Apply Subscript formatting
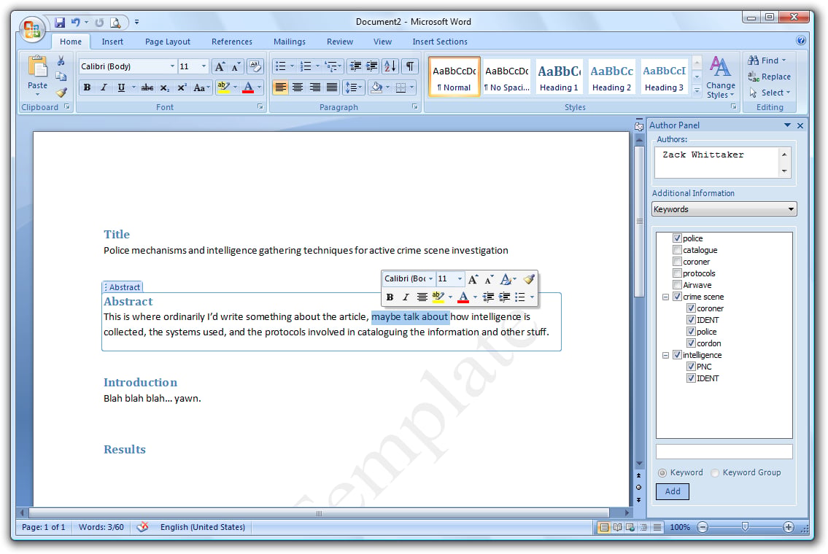Screen dimensions: 828x554 [x=165, y=87]
